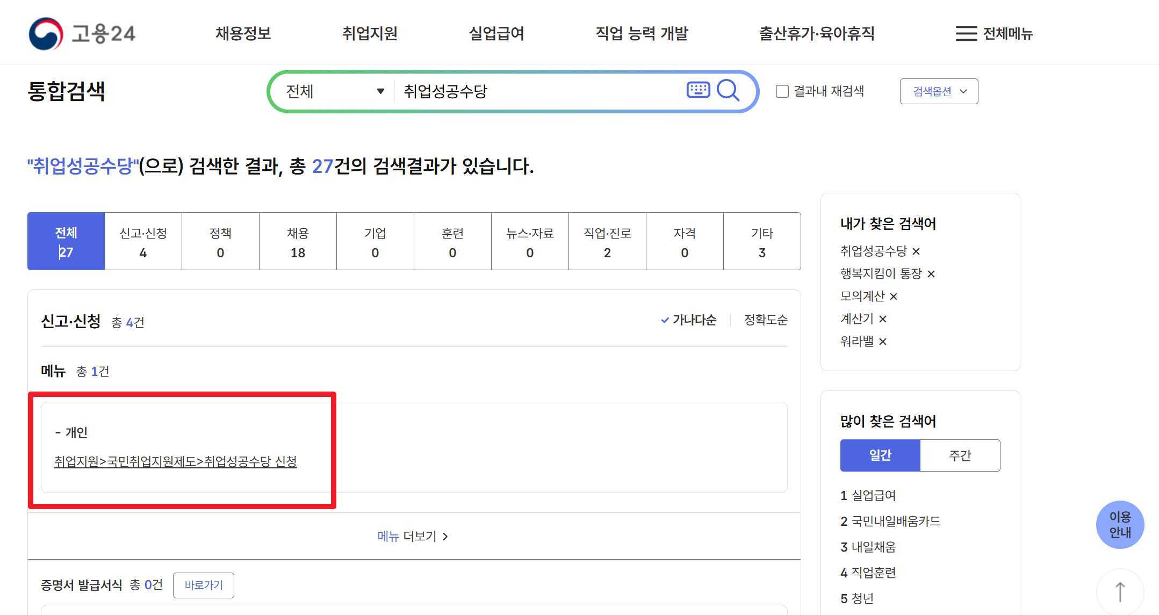The image size is (1159, 615).
Task: Click the scroll-to-top arrow icon
Action: pyautogui.click(x=1120, y=591)
